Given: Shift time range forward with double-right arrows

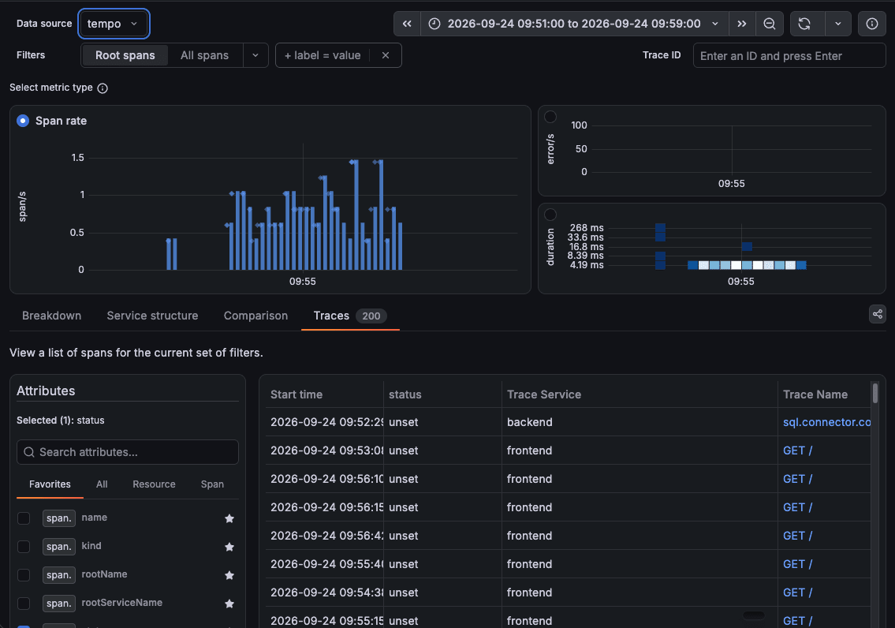Looking at the screenshot, I should 741,24.
